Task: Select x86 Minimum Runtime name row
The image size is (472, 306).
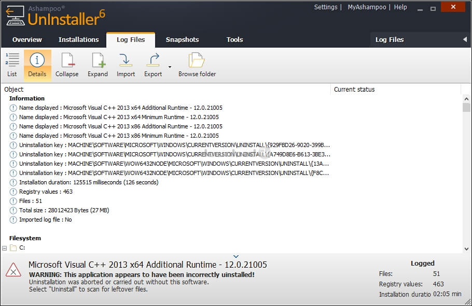Action: 119,136
